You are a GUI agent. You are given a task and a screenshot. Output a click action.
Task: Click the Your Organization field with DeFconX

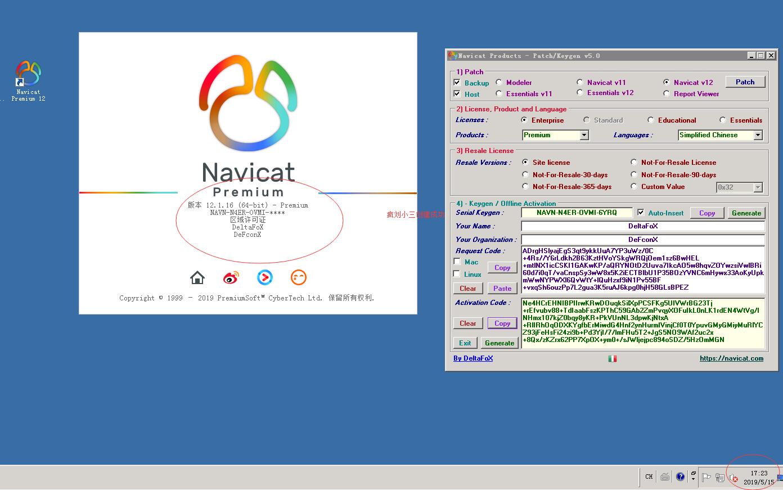tap(643, 240)
